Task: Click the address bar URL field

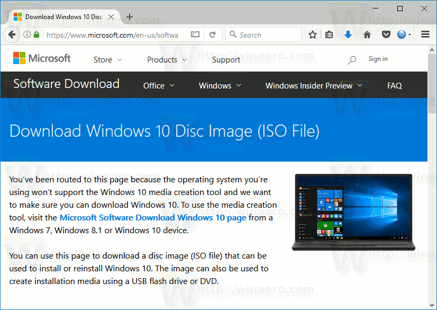Action: click(112, 35)
